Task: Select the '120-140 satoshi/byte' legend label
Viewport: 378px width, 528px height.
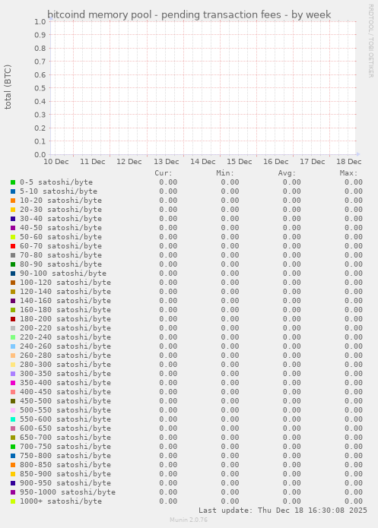Action: pyautogui.click(x=65, y=292)
